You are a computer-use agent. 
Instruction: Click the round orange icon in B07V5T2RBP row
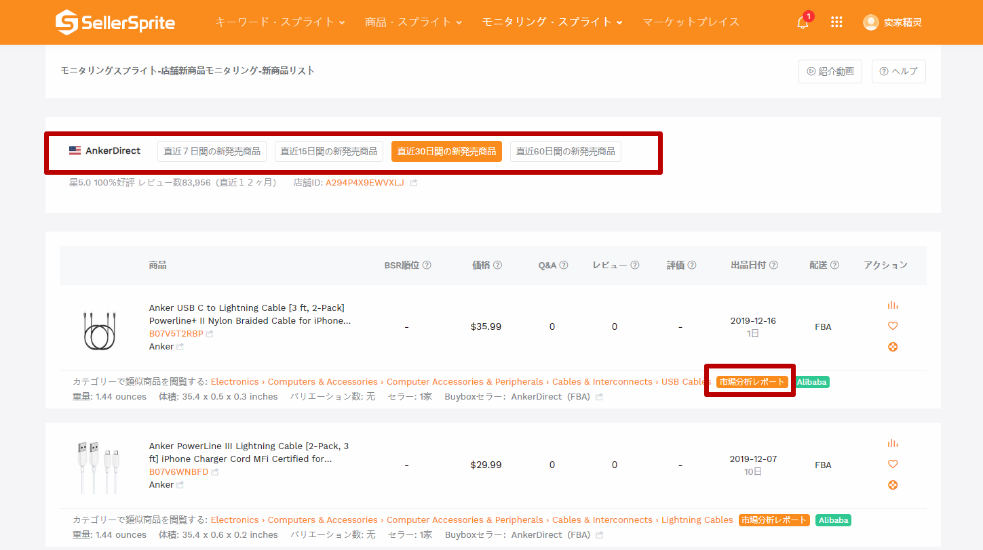[x=893, y=347]
